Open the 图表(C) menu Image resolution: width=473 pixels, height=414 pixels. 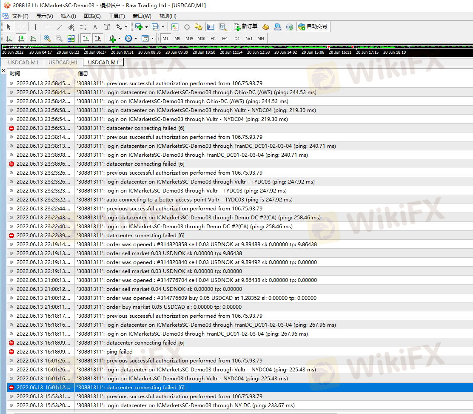pos(92,16)
